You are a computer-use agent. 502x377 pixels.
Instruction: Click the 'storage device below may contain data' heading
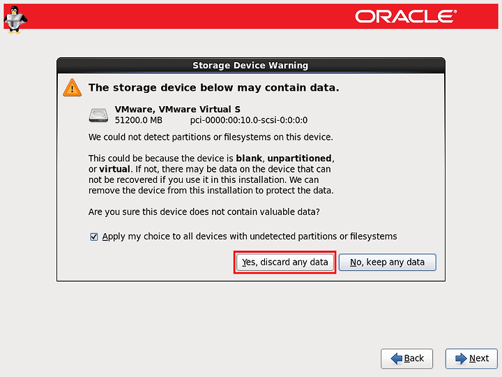pos(214,87)
